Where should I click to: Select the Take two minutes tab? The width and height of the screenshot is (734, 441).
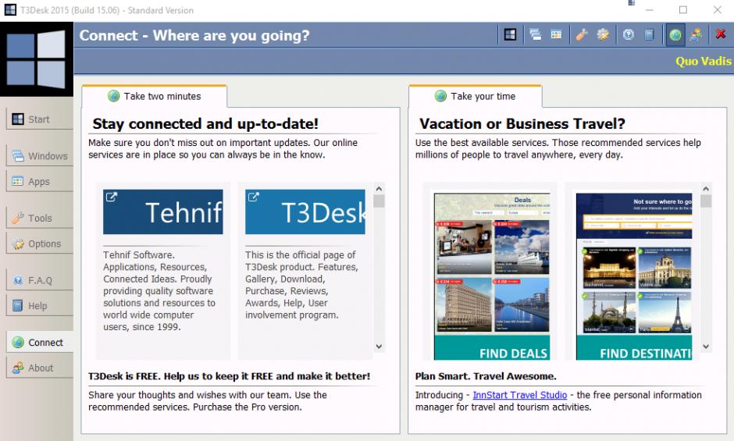pos(155,97)
